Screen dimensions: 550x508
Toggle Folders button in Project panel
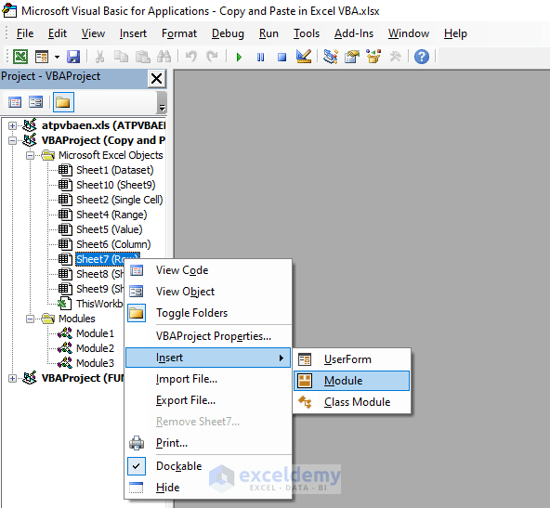click(x=63, y=102)
